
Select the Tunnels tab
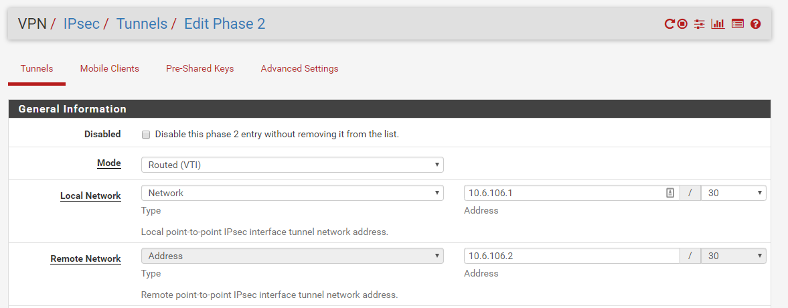tap(37, 68)
